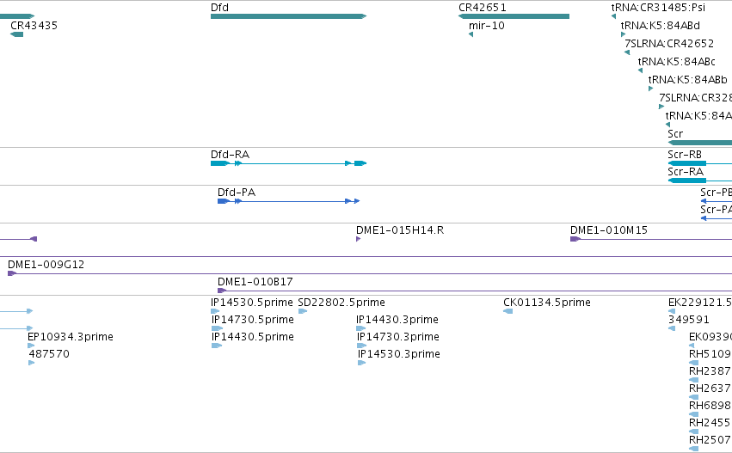Click the 349591 feature label

pyautogui.click(x=689, y=320)
